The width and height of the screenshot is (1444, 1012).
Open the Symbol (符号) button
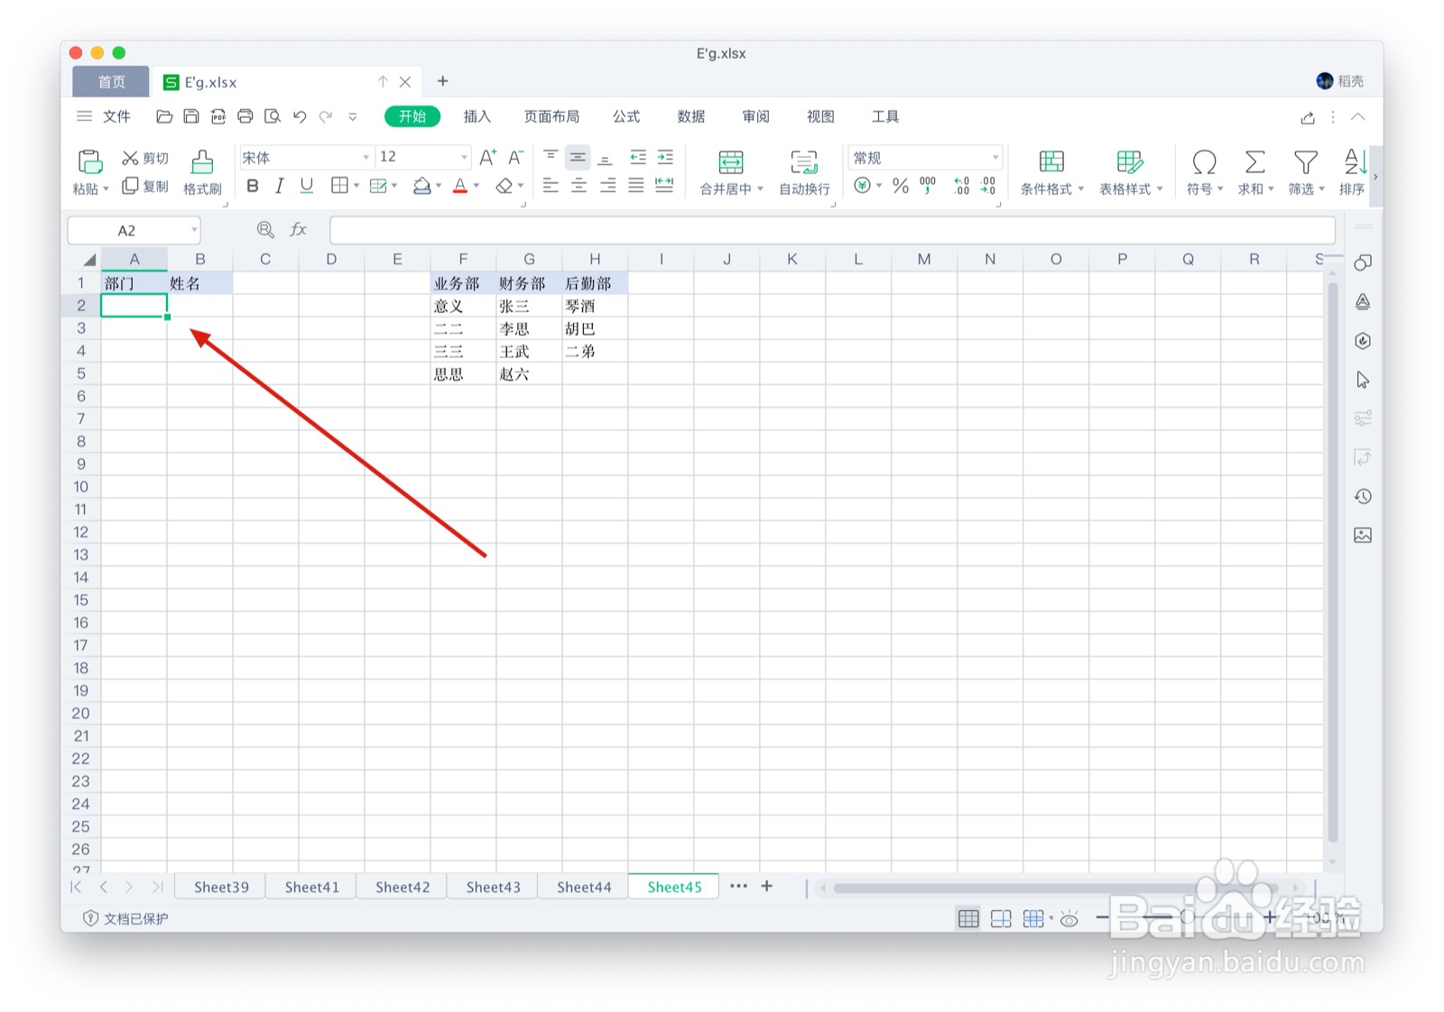pyautogui.click(x=1204, y=172)
